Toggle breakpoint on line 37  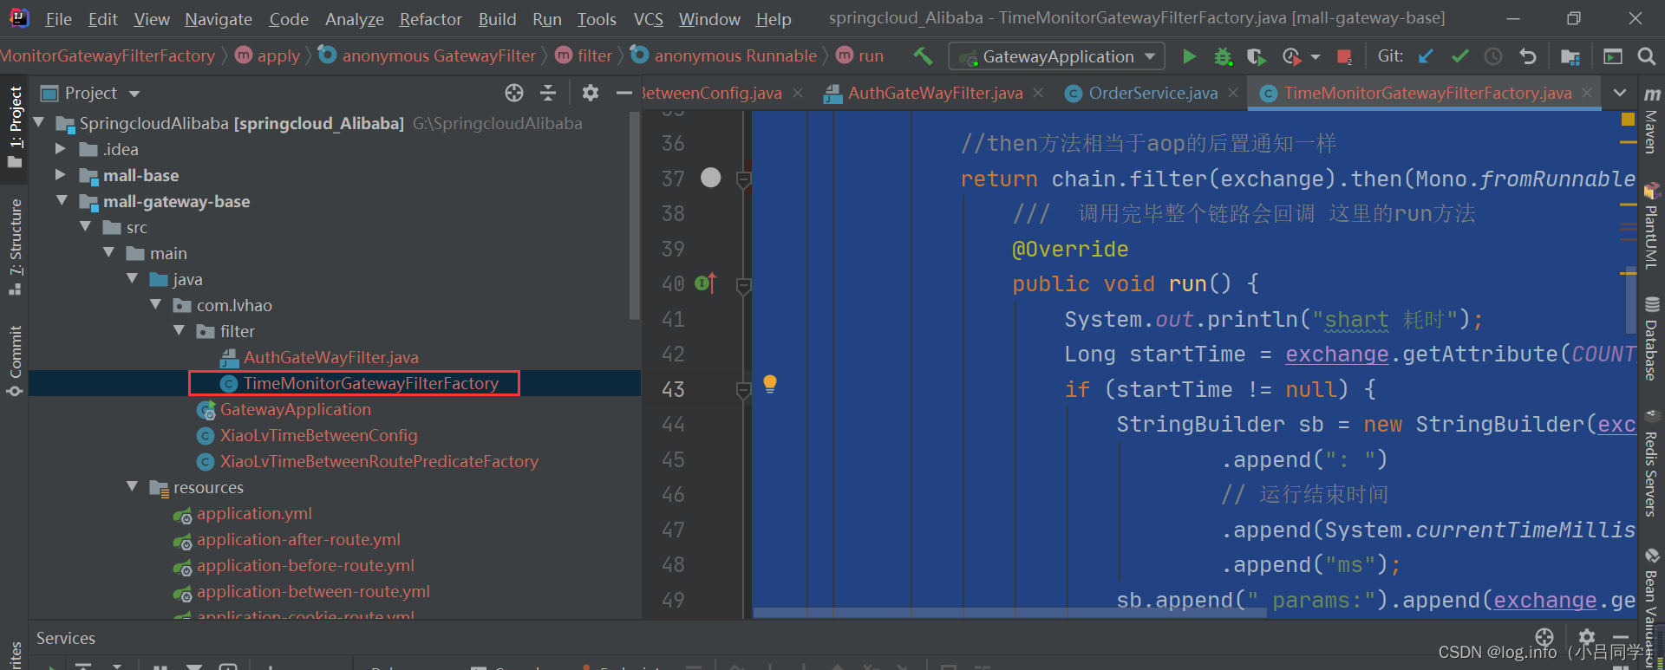pos(710,178)
